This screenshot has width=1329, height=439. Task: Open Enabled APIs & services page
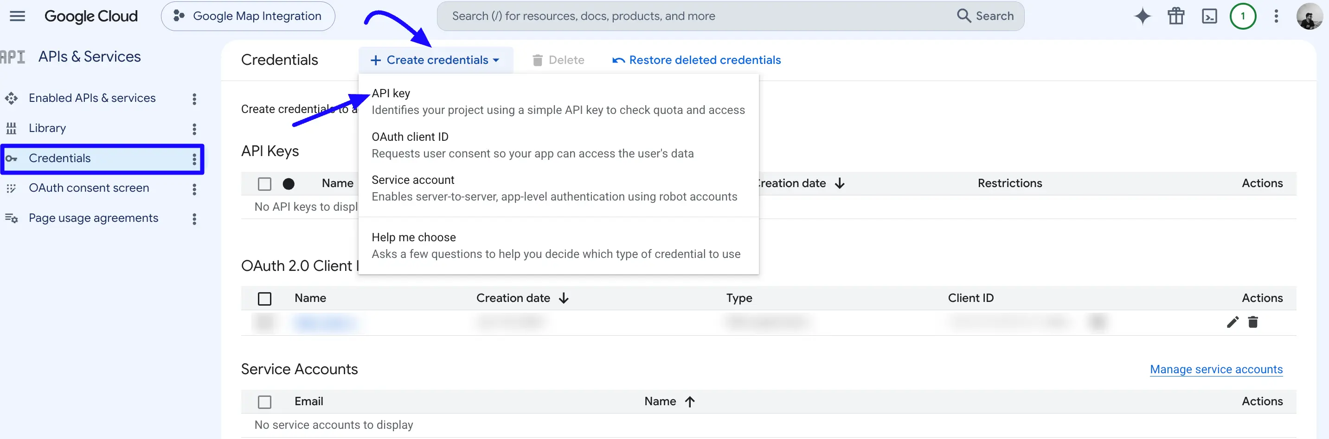(92, 98)
